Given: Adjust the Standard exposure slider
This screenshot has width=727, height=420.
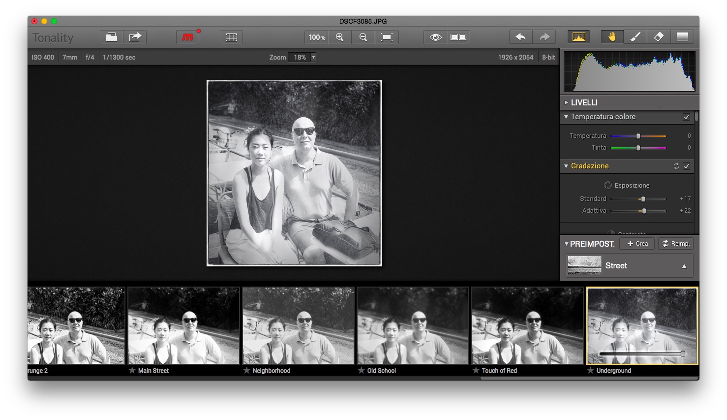Looking at the screenshot, I should point(642,199).
